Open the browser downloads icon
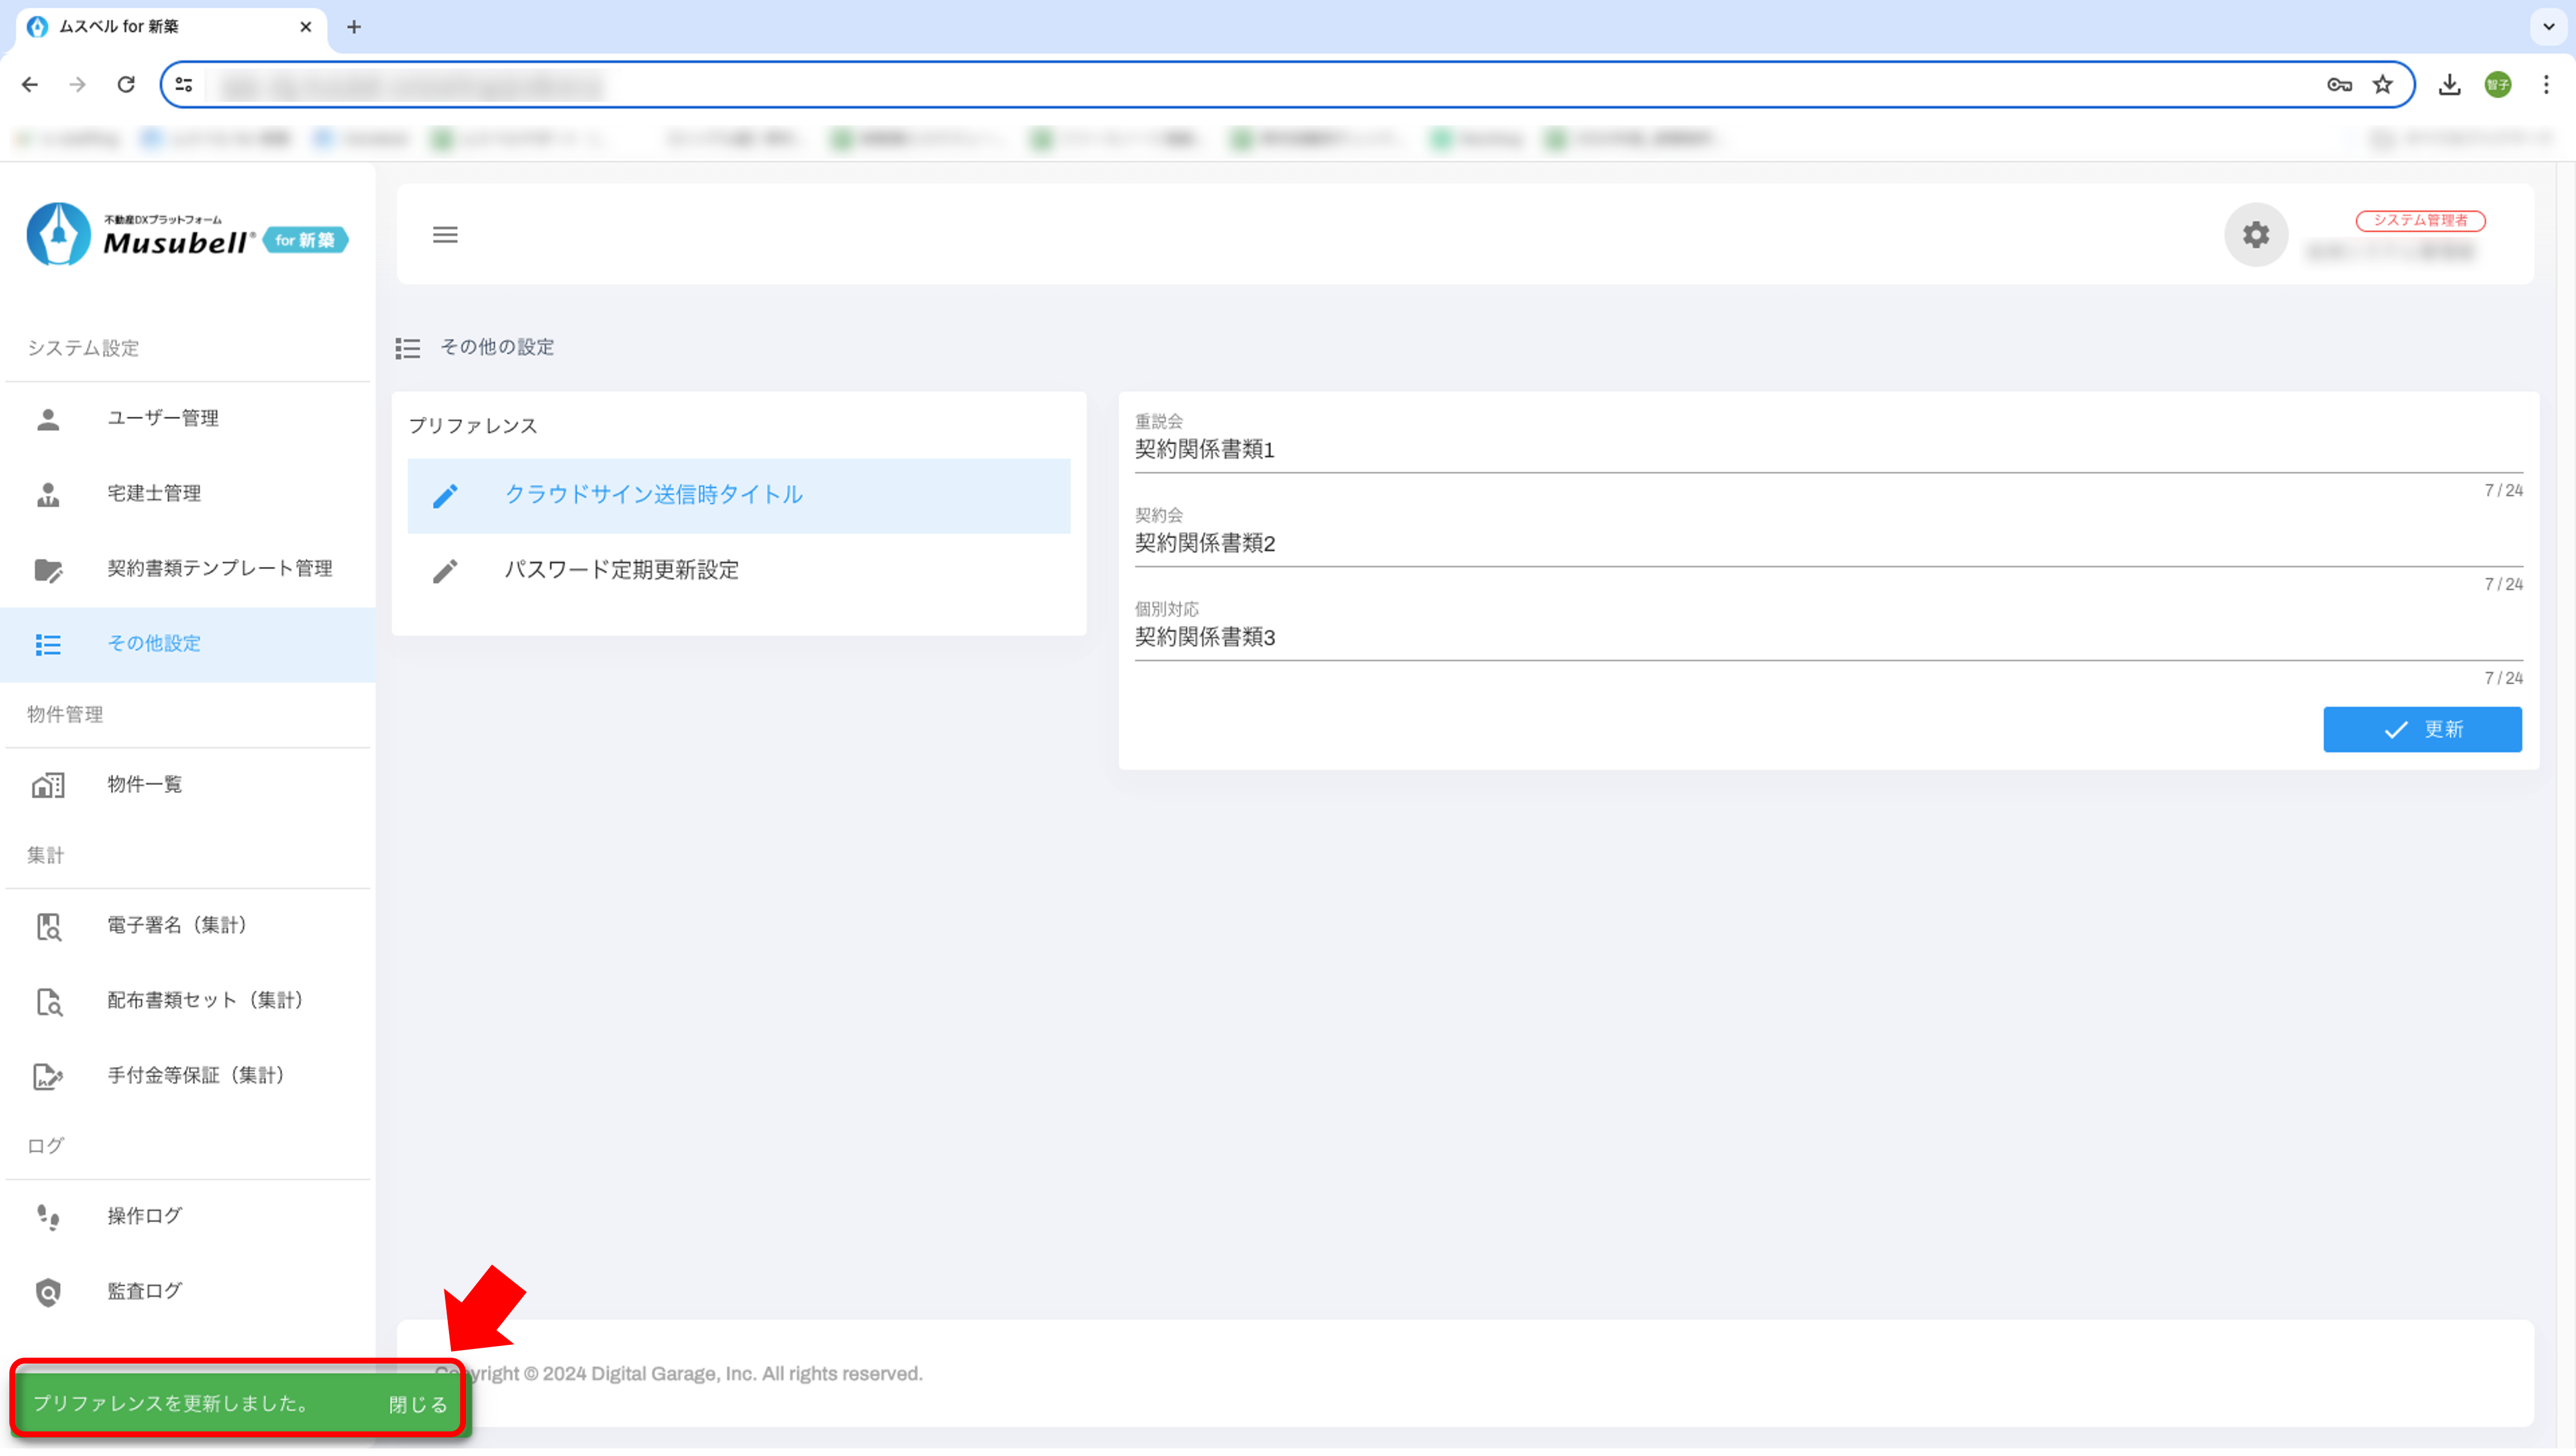The image size is (2576, 1456). pos(2449,85)
